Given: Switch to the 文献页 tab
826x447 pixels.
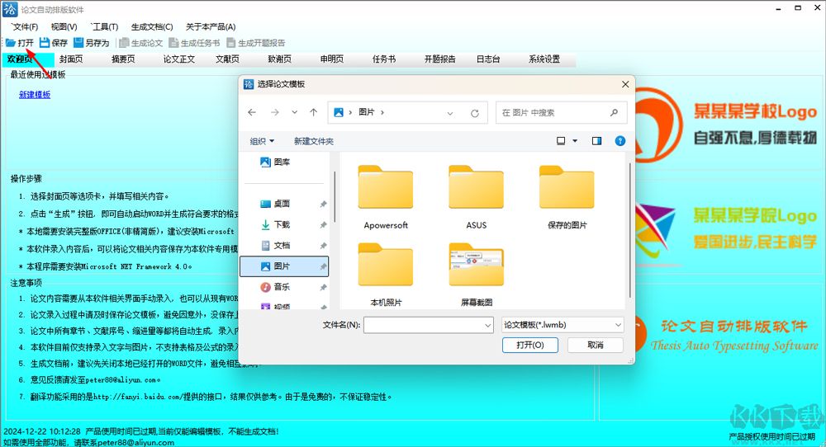Looking at the screenshot, I should click(228, 59).
